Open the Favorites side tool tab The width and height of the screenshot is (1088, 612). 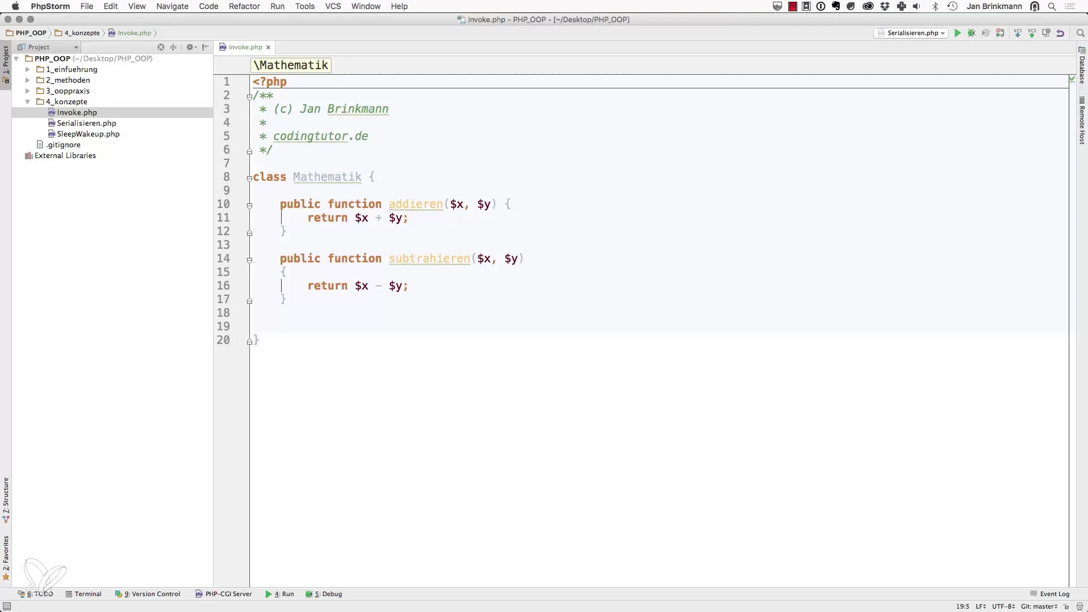click(6, 558)
